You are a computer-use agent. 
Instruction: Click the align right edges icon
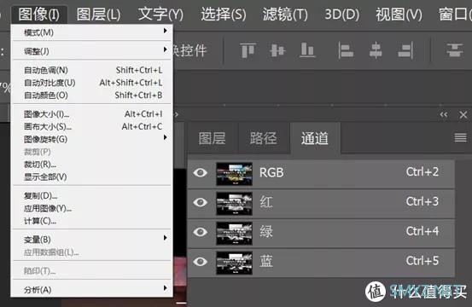[405, 50]
